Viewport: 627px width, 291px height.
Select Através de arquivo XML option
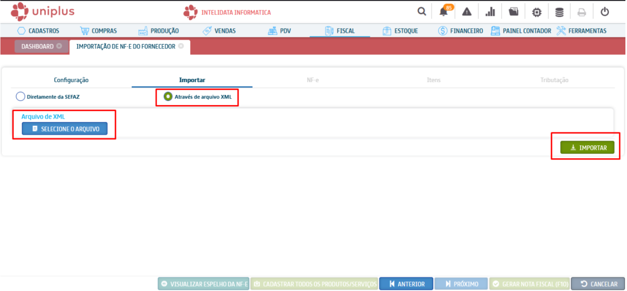(167, 97)
